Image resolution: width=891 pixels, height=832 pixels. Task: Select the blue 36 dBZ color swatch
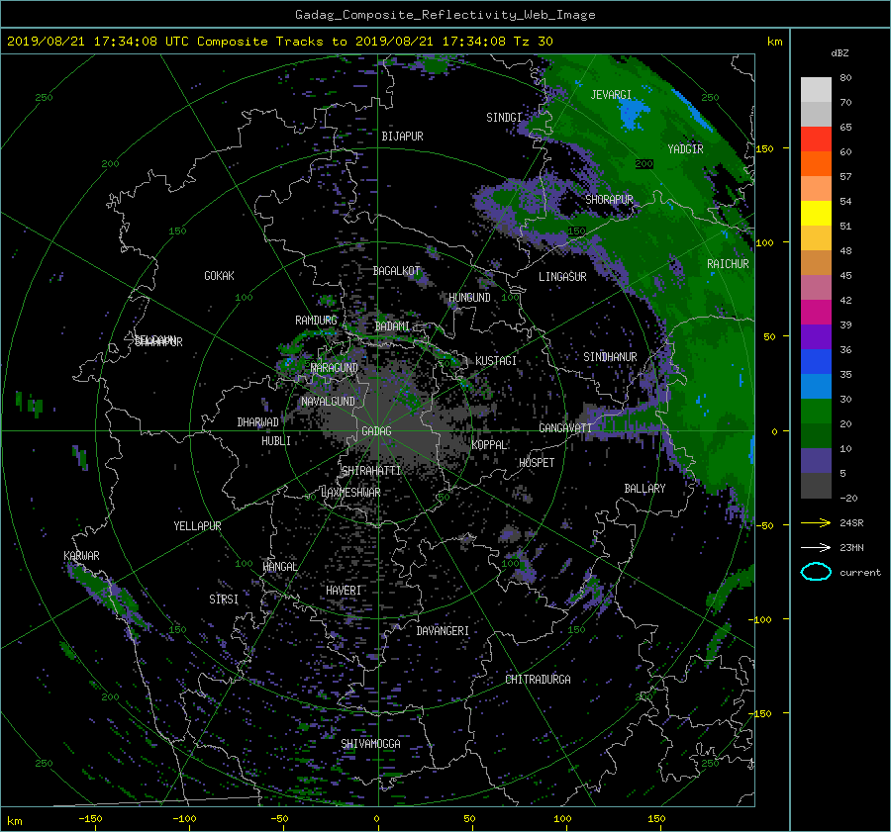coord(816,361)
